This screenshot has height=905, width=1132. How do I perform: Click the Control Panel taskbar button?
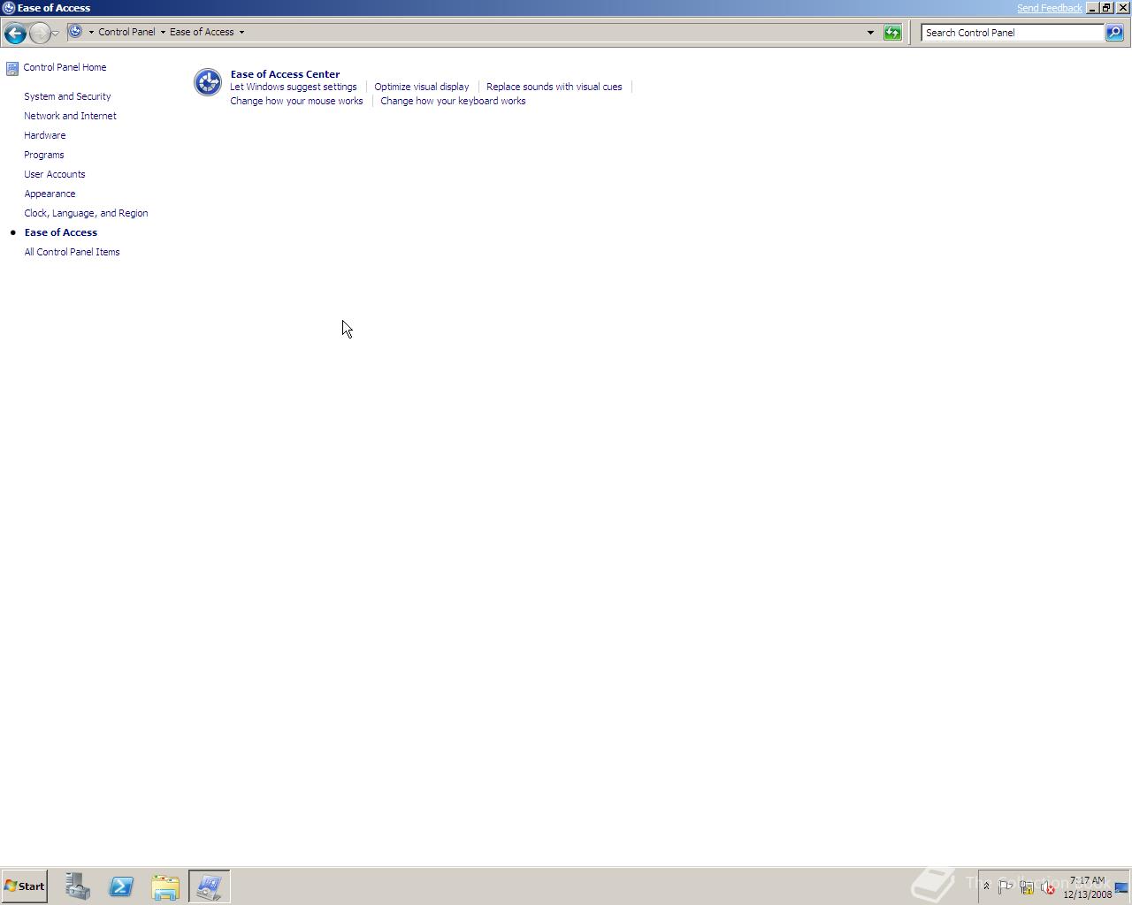(x=210, y=886)
